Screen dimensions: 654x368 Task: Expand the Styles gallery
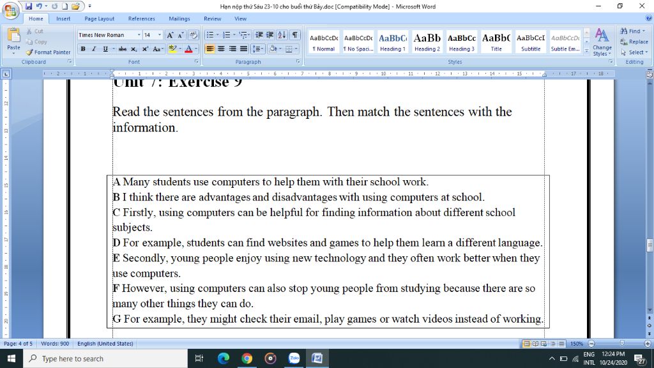[x=587, y=51]
